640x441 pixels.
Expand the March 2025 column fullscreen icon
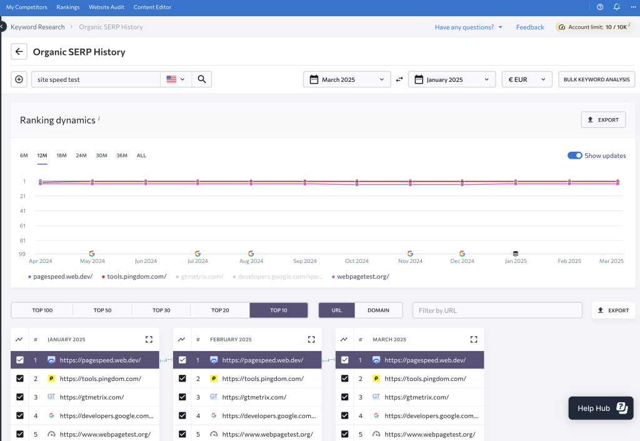click(474, 339)
